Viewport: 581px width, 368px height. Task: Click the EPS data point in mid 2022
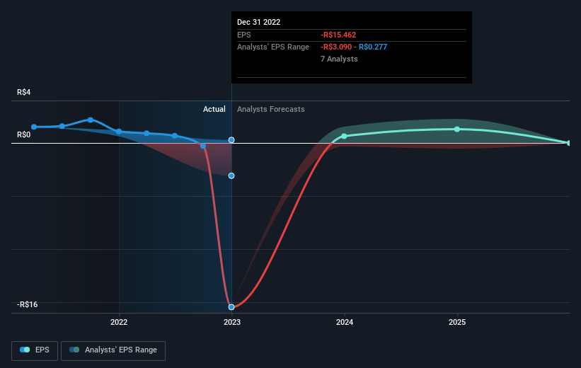click(x=175, y=136)
